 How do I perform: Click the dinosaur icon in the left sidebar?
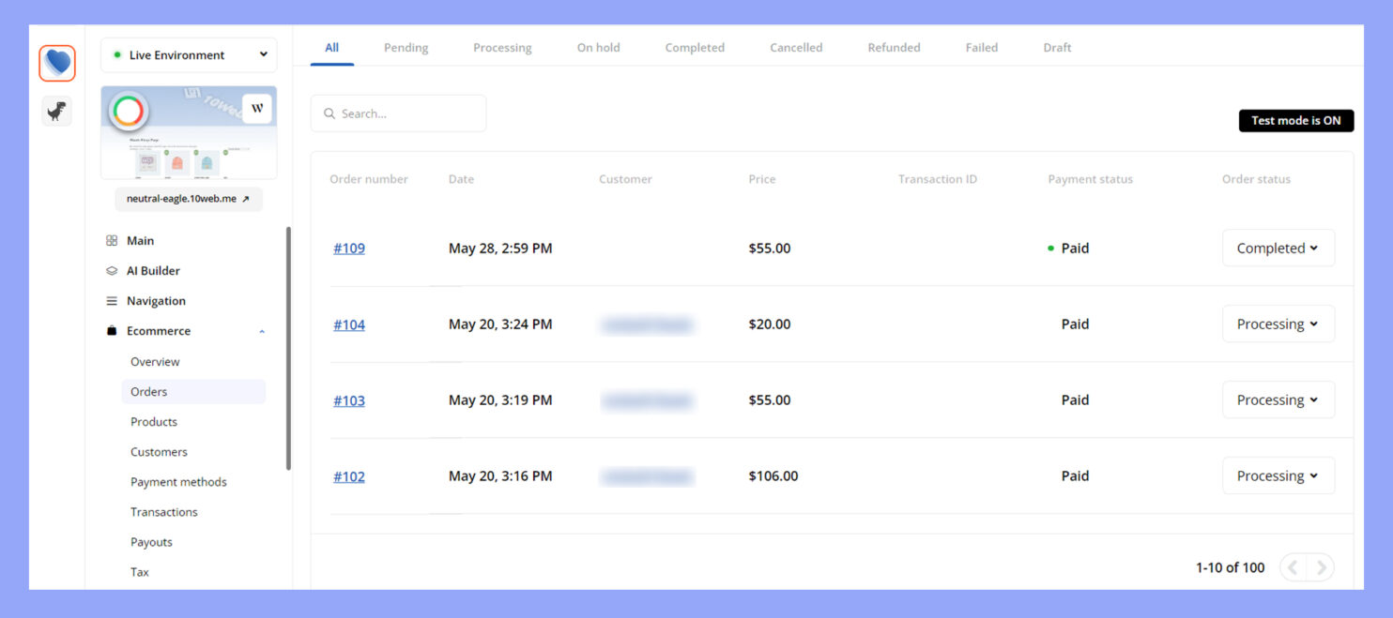[x=56, y=111]
